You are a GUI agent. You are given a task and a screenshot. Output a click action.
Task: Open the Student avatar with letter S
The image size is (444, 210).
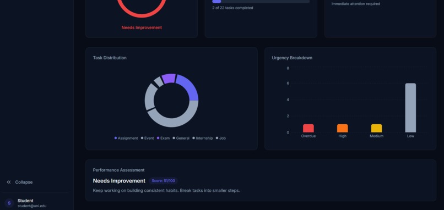click(9, 203)
